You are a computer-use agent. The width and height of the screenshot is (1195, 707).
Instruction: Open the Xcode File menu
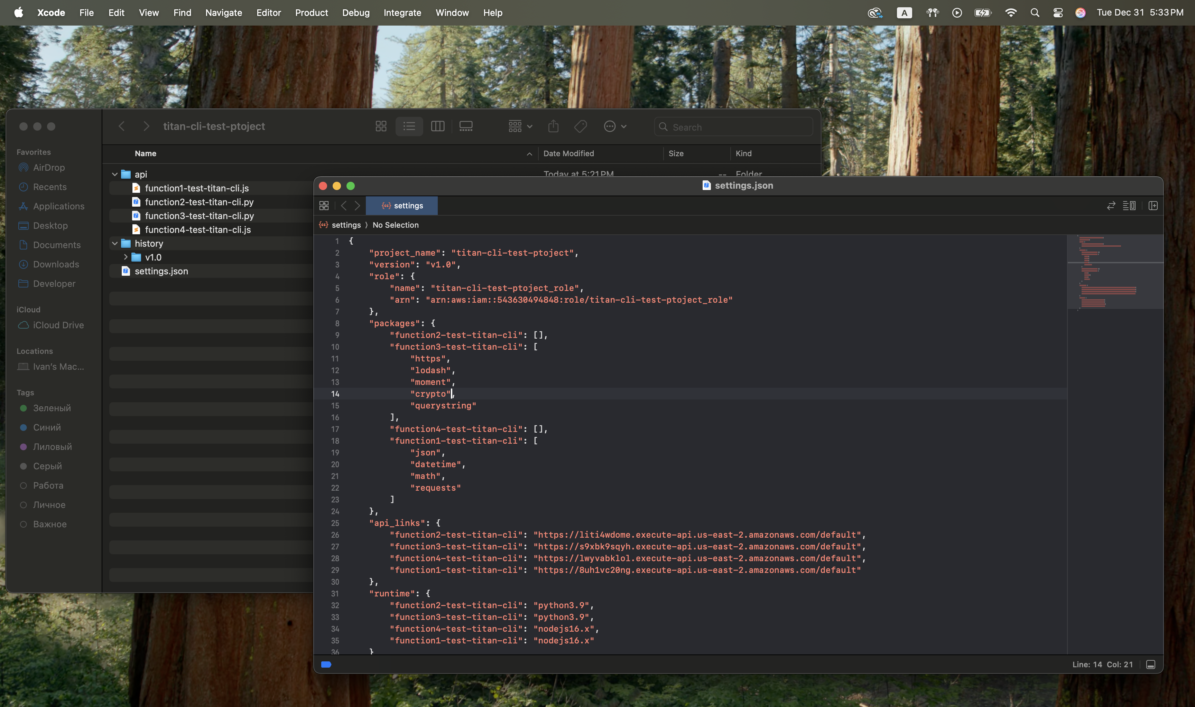pos(86,13)
